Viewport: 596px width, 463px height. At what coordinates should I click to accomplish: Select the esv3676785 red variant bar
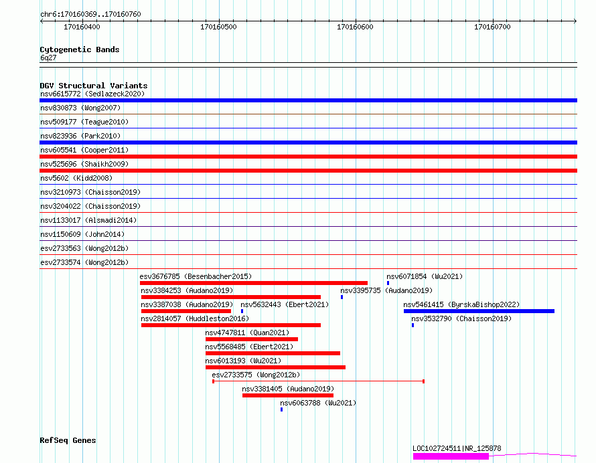[254, 283]
